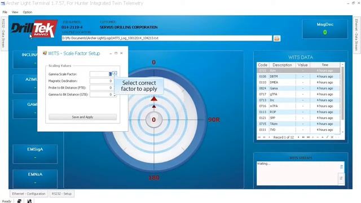The image size is (361, 203).
Task: Jump to last record in WITS DATA navigator
Action: [x=309, y=137]
